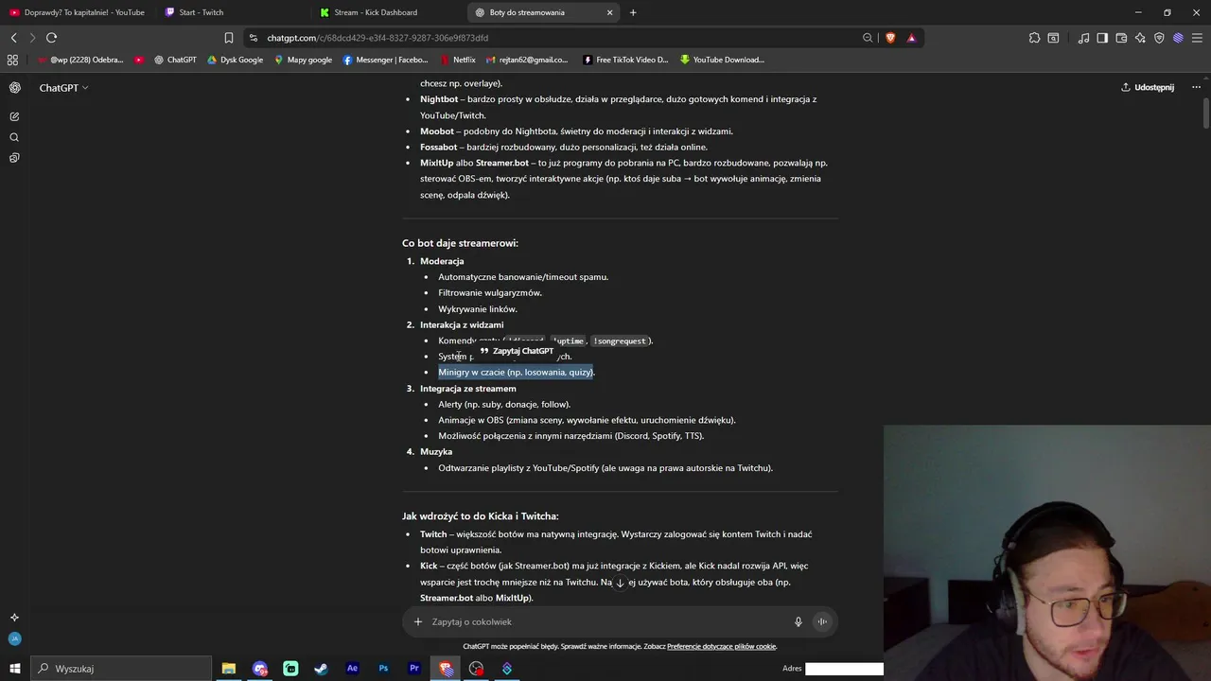
Task: Open the apps grid in bookmarks bar
Action: 12,60
